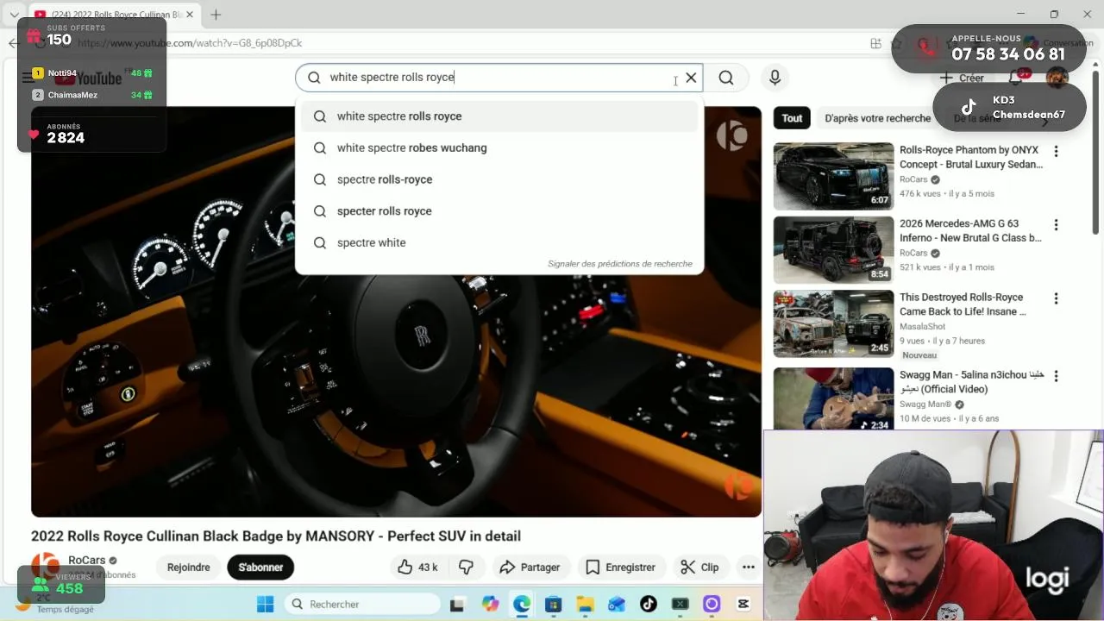Open TikTok from the taskbar
Screen dimensions: 1104x621
649,604
